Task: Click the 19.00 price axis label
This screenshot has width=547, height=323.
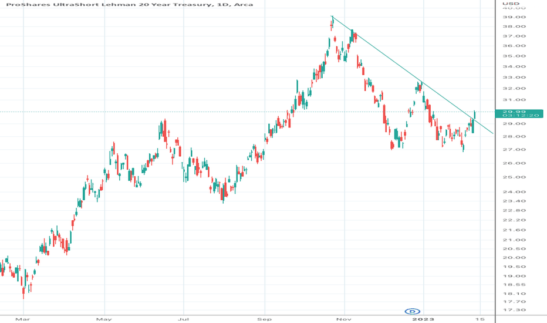Action: coord(514,276)
